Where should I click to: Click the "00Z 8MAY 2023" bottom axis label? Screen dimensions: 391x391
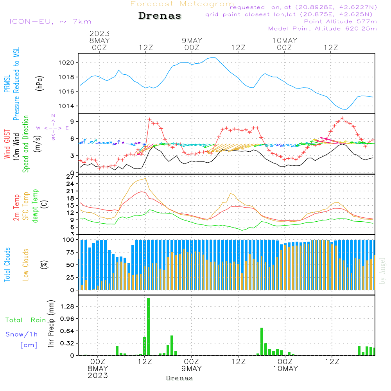[98, 369]
